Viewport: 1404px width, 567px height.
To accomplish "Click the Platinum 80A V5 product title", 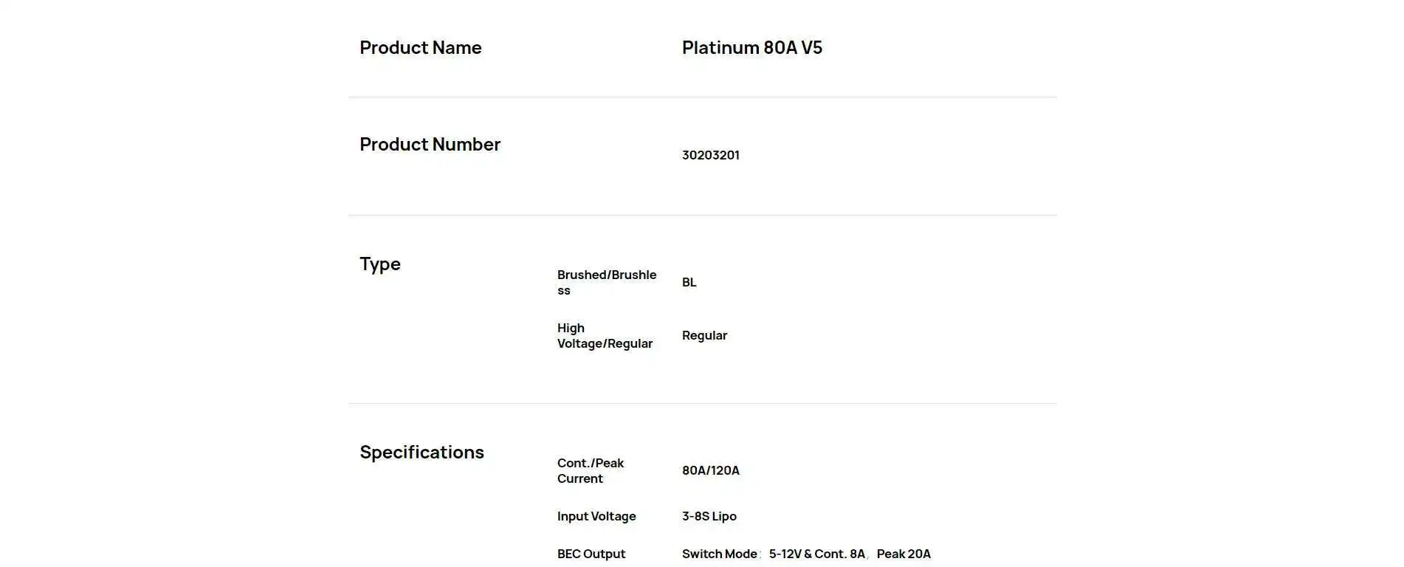I will 751,48.
